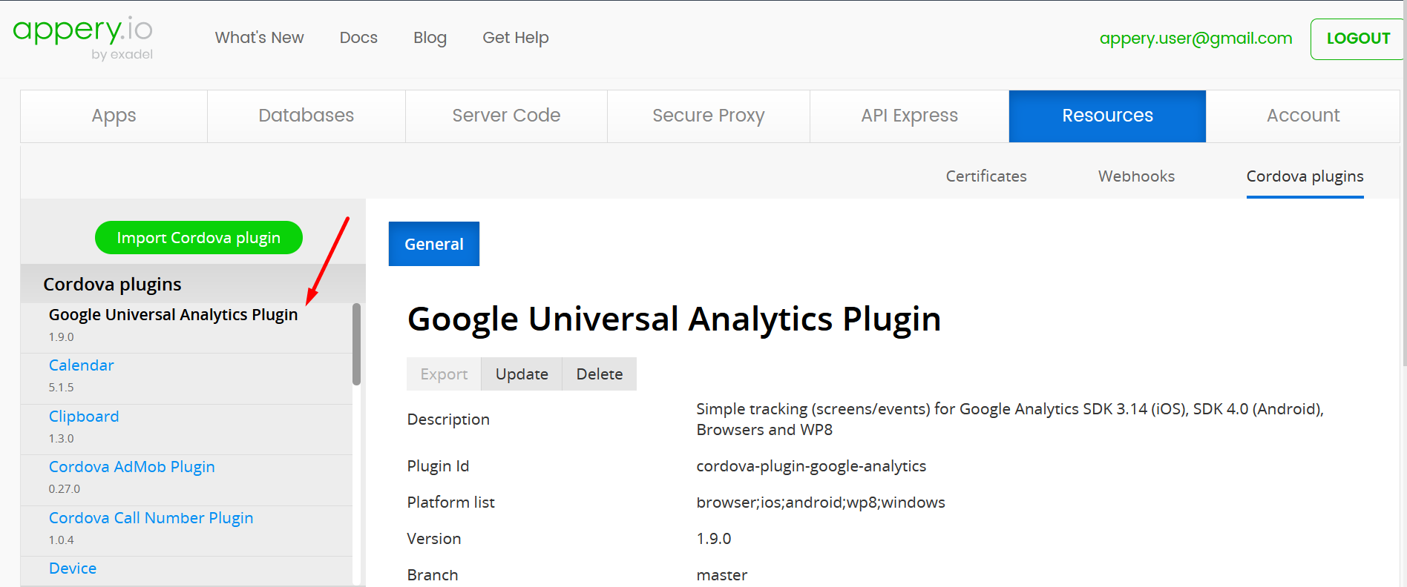
Task: Click the Description field label
Action: (448, 419)
